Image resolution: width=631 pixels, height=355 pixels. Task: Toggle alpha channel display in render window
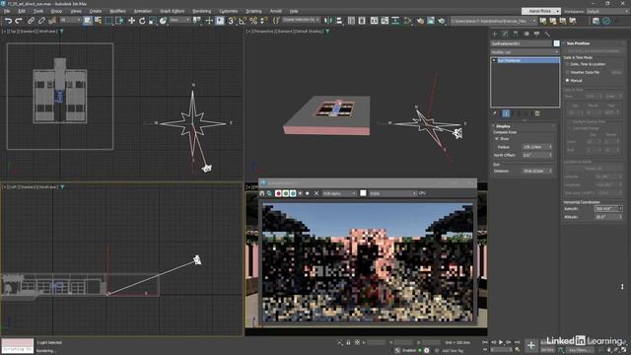[x=300, y=193]
